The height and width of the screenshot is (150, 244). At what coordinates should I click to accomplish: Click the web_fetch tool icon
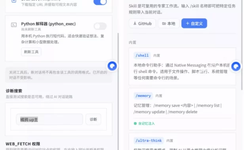pyautogui.click(x=14, y=1)
